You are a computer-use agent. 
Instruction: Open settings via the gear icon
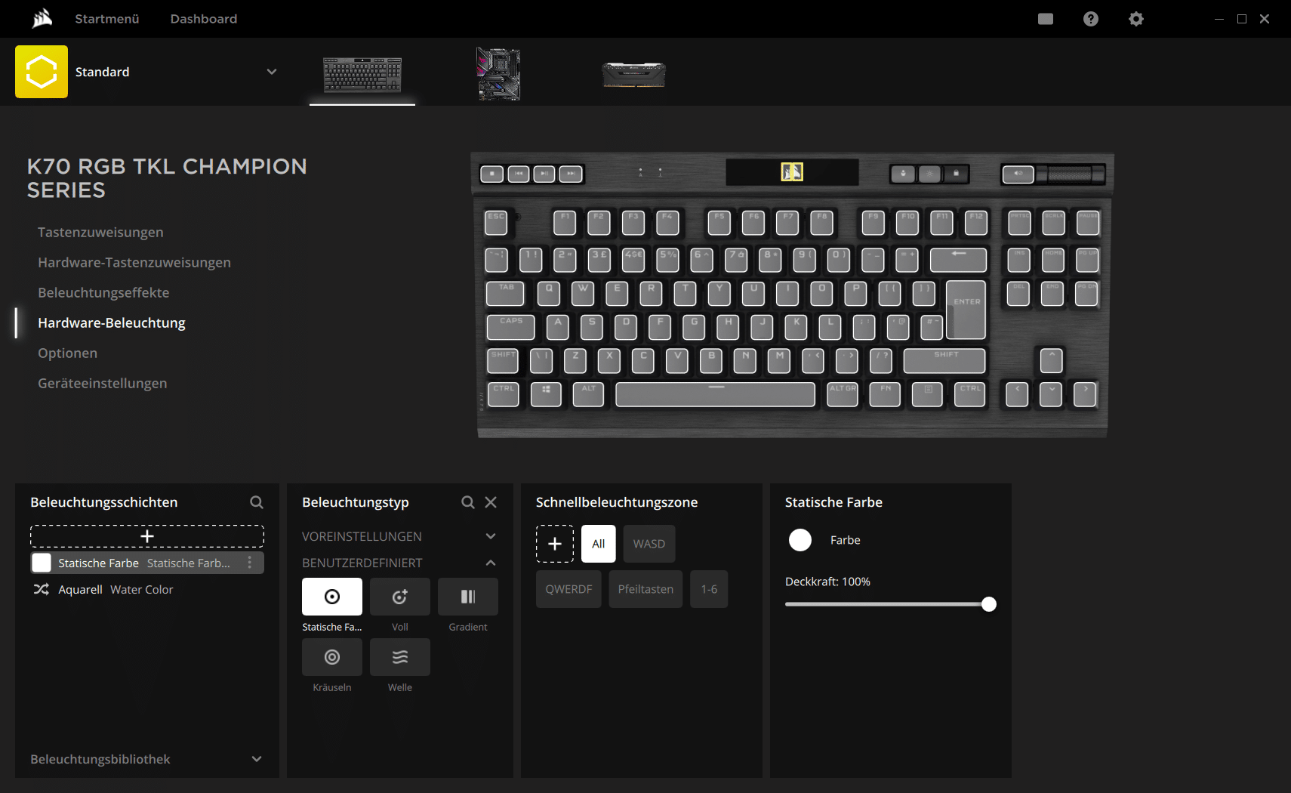tap(1135, 19)
